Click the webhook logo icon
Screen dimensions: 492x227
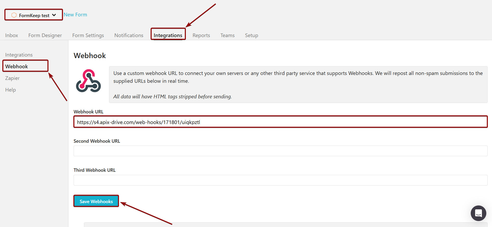pos(88,81)
